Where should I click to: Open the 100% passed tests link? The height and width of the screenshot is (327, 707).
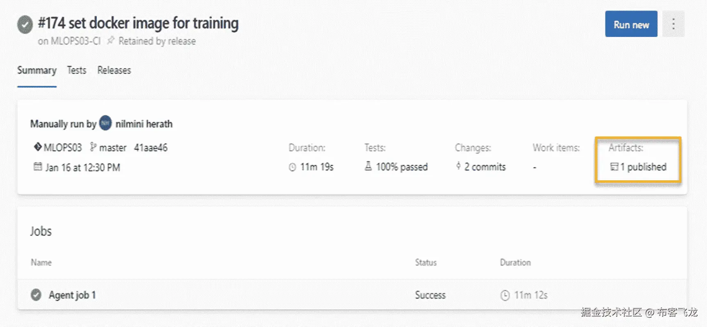pos(402,167)
